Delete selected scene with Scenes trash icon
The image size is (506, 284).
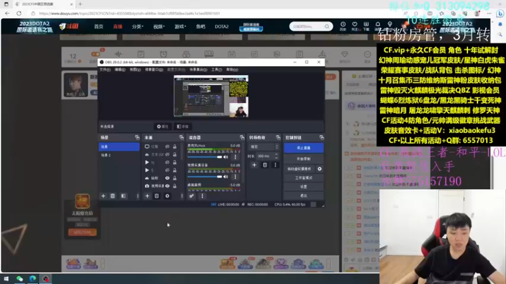click(113, 196)
